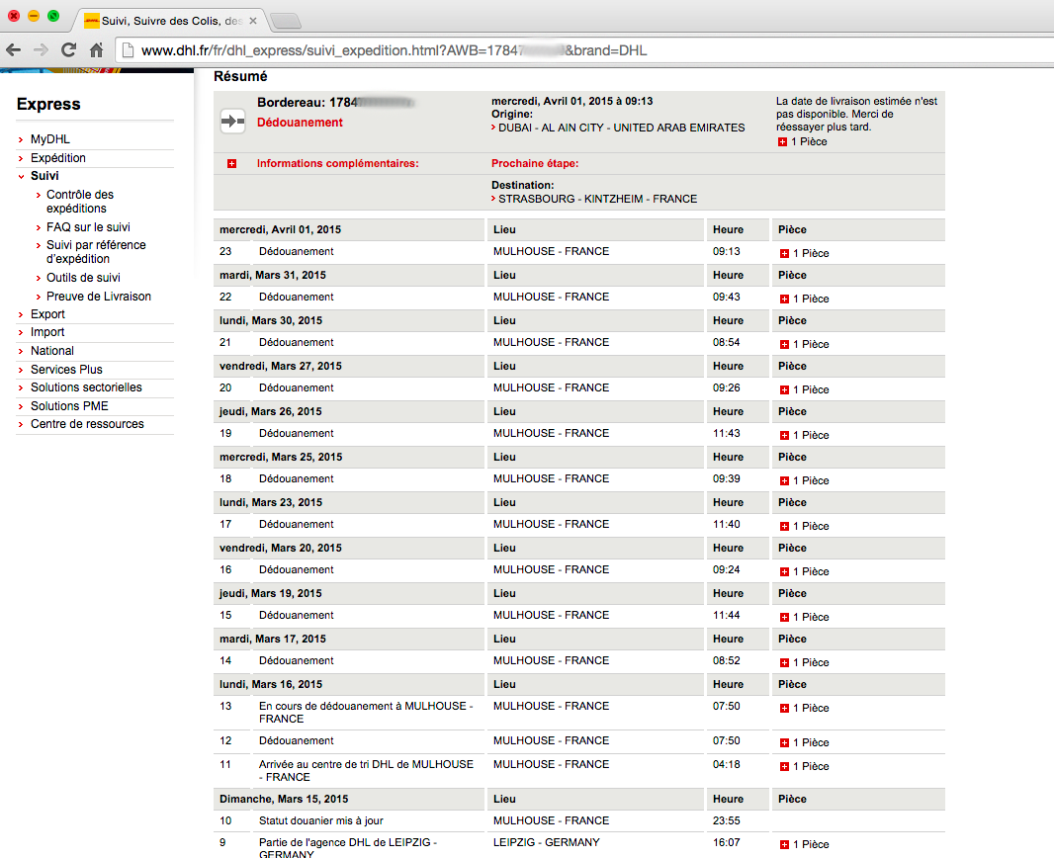
Task: Open Solutions sectorielles sidebar item
Action: coord(86,387)
